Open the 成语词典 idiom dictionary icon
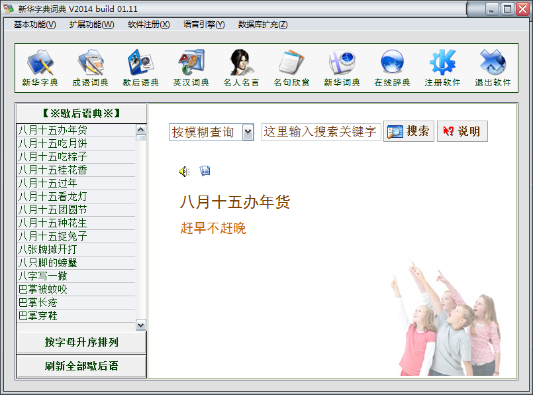 [x=91, y=68]
